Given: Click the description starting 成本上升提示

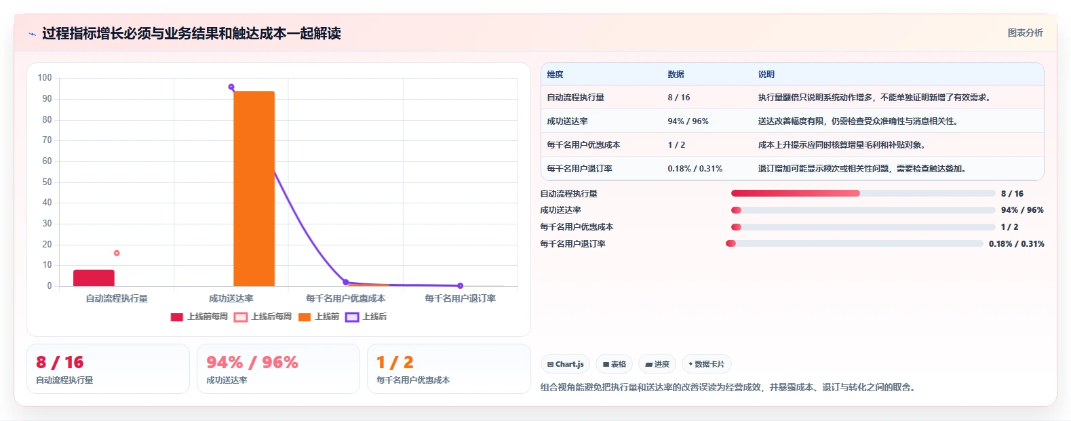Looking at the screenshot, I should (x=843, y=145).
